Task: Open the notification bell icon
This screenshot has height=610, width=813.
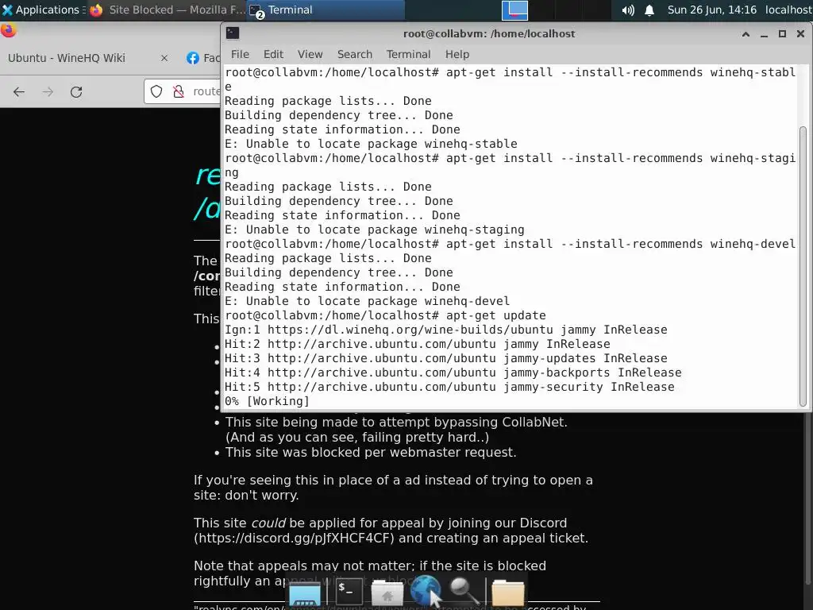Action: 649,10
